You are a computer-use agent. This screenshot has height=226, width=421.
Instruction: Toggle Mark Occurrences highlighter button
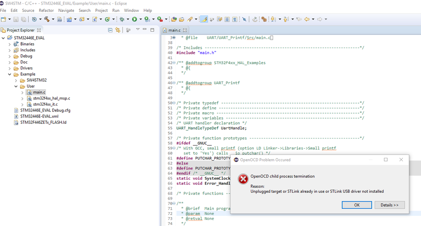(x=204, y=19)
